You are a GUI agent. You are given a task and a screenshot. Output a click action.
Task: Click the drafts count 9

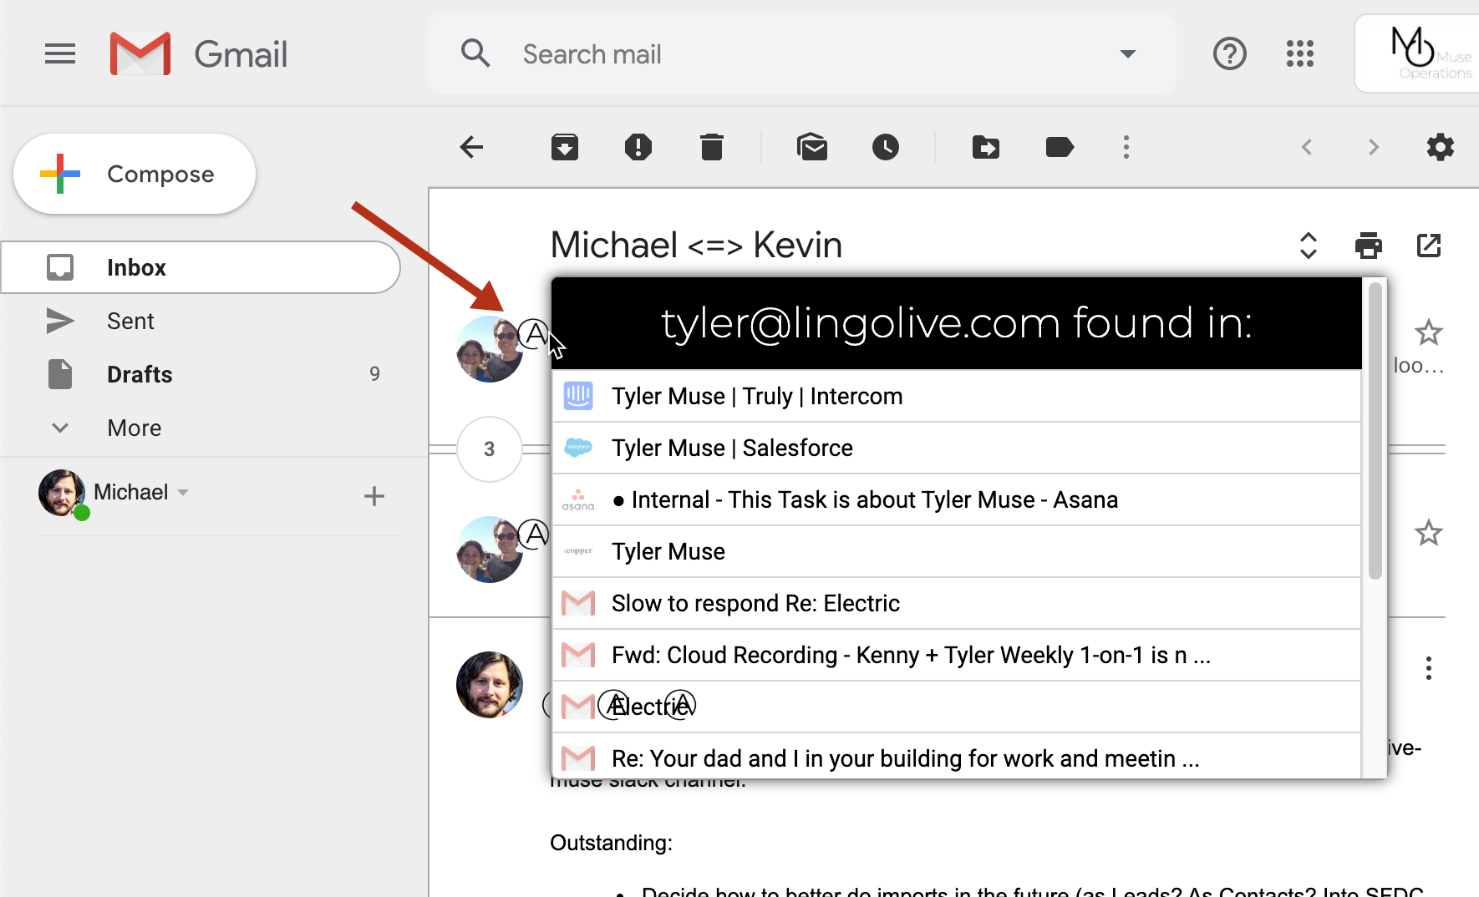click(x=374, y=374)
